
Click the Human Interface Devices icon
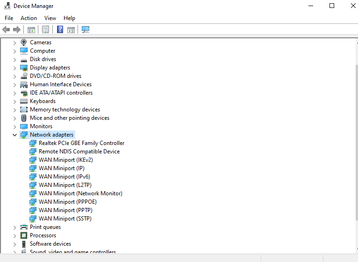pyautogui.click(x=24, y=85)
